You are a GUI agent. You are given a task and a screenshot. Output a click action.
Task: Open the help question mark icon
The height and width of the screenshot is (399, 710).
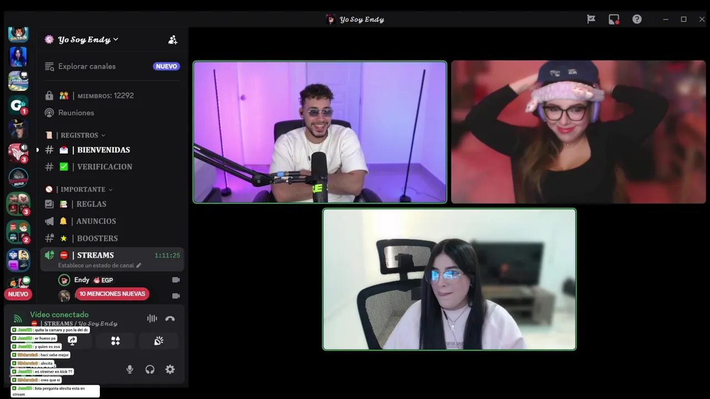click(x=637, y=19)
